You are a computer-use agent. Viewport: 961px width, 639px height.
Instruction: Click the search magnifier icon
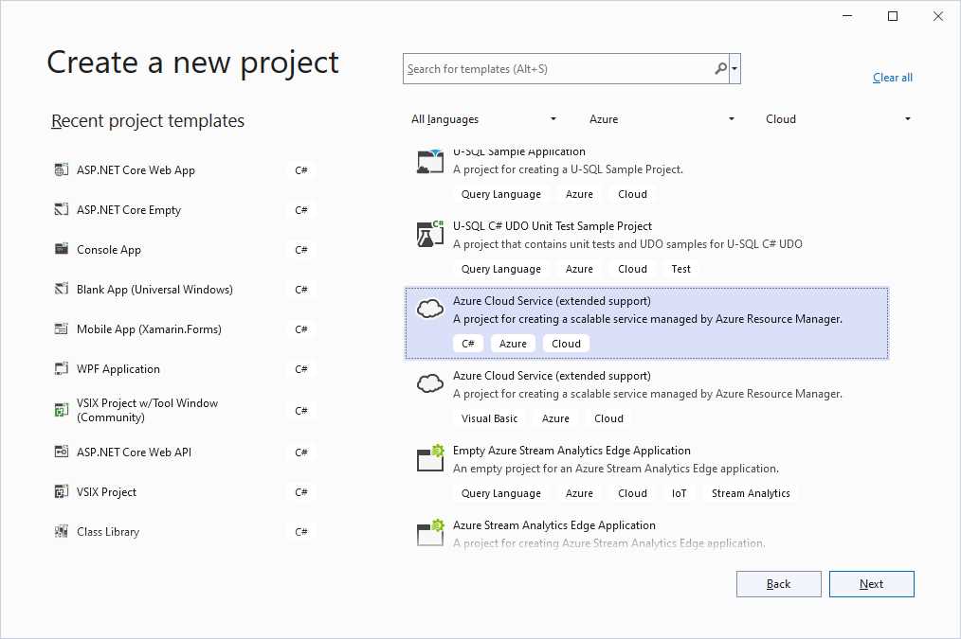click(720, 68)
